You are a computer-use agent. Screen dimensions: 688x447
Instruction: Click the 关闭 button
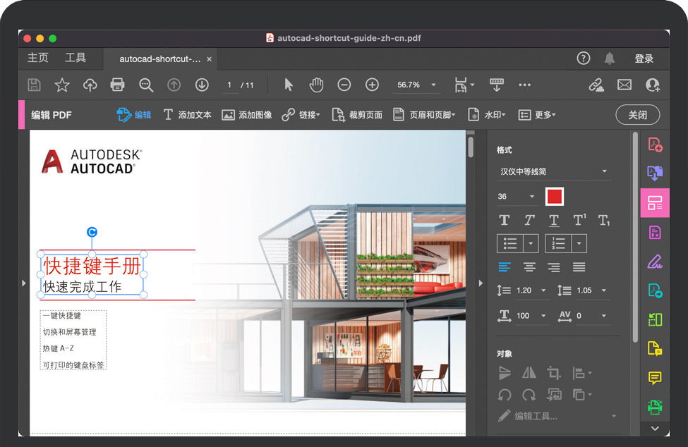[637, 115]
